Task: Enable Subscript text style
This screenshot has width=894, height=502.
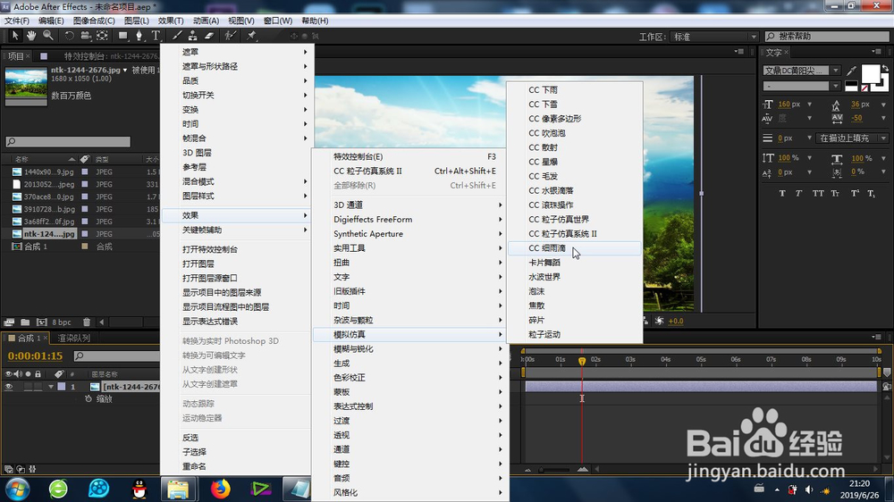Action: click(871, 193)
